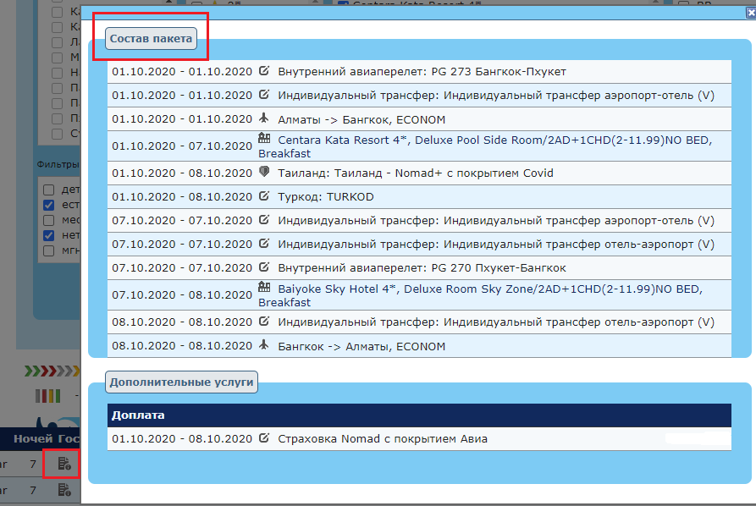Click the shield icon for Таиланд Nomad+ insurance

[x=264, y=173]
